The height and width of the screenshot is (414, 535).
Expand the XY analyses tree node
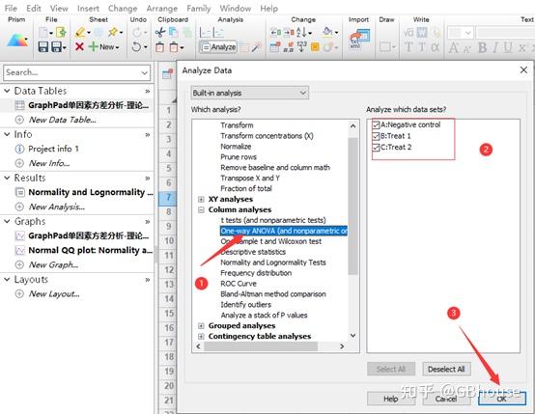[x=201, y=199]
